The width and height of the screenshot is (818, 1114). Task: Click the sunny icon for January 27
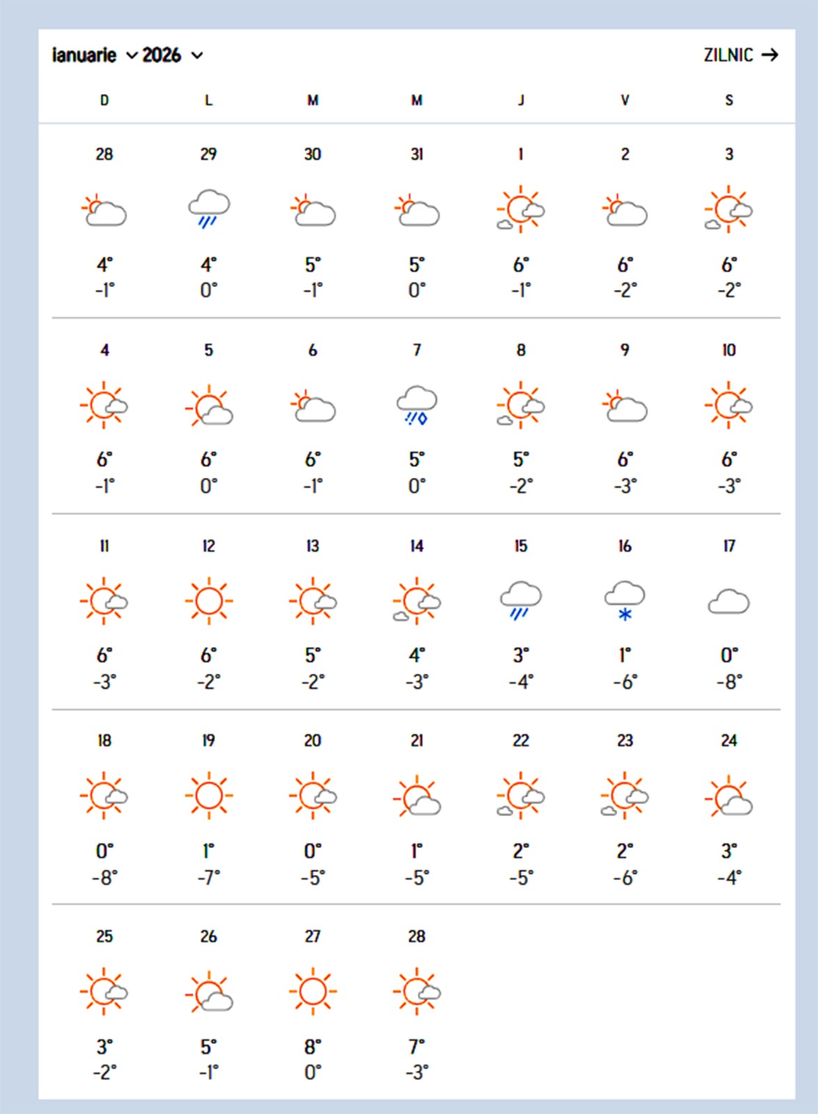[x=313, y=991]
